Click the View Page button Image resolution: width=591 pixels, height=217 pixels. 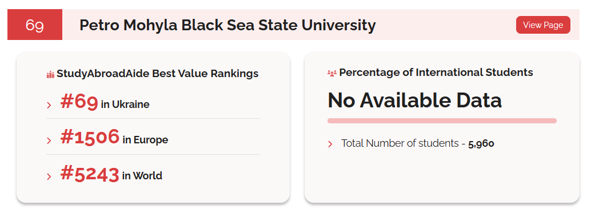click(543, 25)
